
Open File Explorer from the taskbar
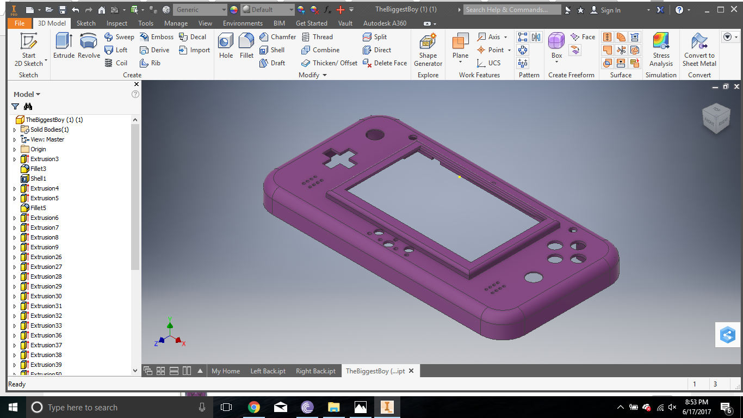(333, 407)
